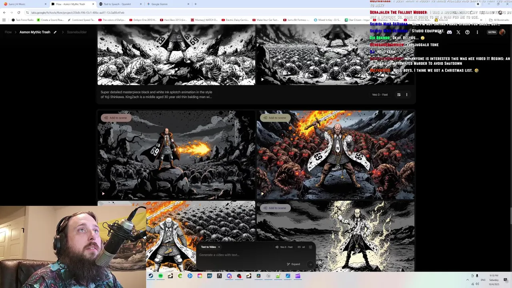The height and width of the screenshot is (288, 512).
Task: Select the Flow - Asmon Mythic Trash tab
Action: click(x=72, y=4)
